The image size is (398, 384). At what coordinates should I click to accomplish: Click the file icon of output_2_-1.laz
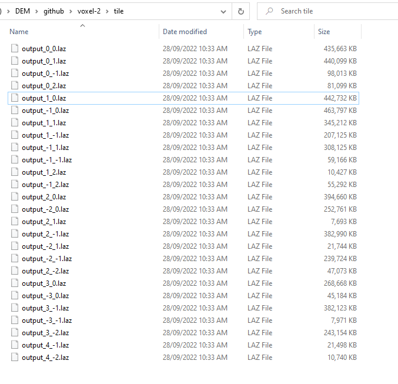(x=15, y=233)
